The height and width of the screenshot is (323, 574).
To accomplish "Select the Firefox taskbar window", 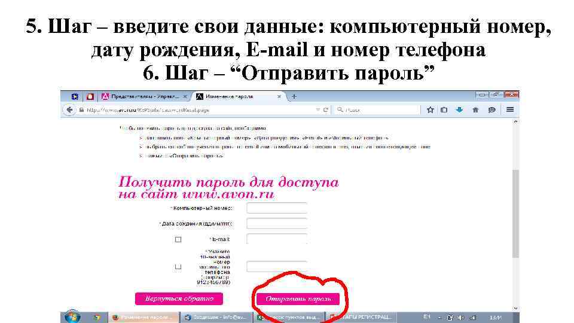I will tap(144, 317).
